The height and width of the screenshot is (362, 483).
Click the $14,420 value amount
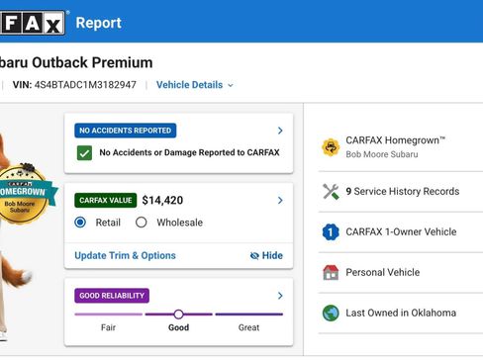pos(162,200)
